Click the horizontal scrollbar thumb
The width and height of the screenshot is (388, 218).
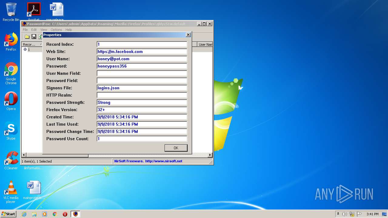pyautogui.click(x=57, y=155)
